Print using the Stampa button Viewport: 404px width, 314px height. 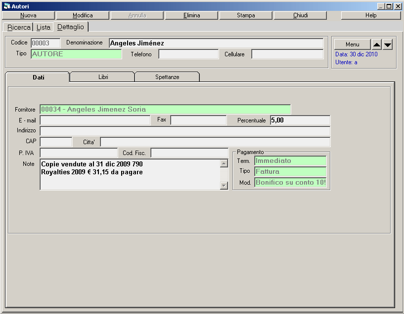click(246, 15)
